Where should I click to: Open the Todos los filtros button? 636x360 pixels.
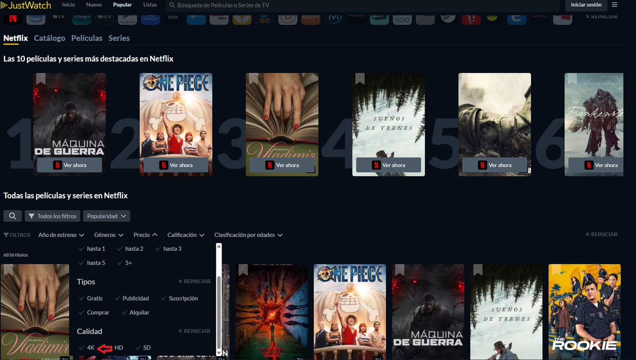(x=52, y=216)
